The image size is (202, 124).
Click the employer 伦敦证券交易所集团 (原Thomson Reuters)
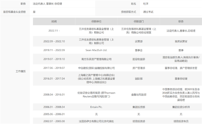pos(96,94)
